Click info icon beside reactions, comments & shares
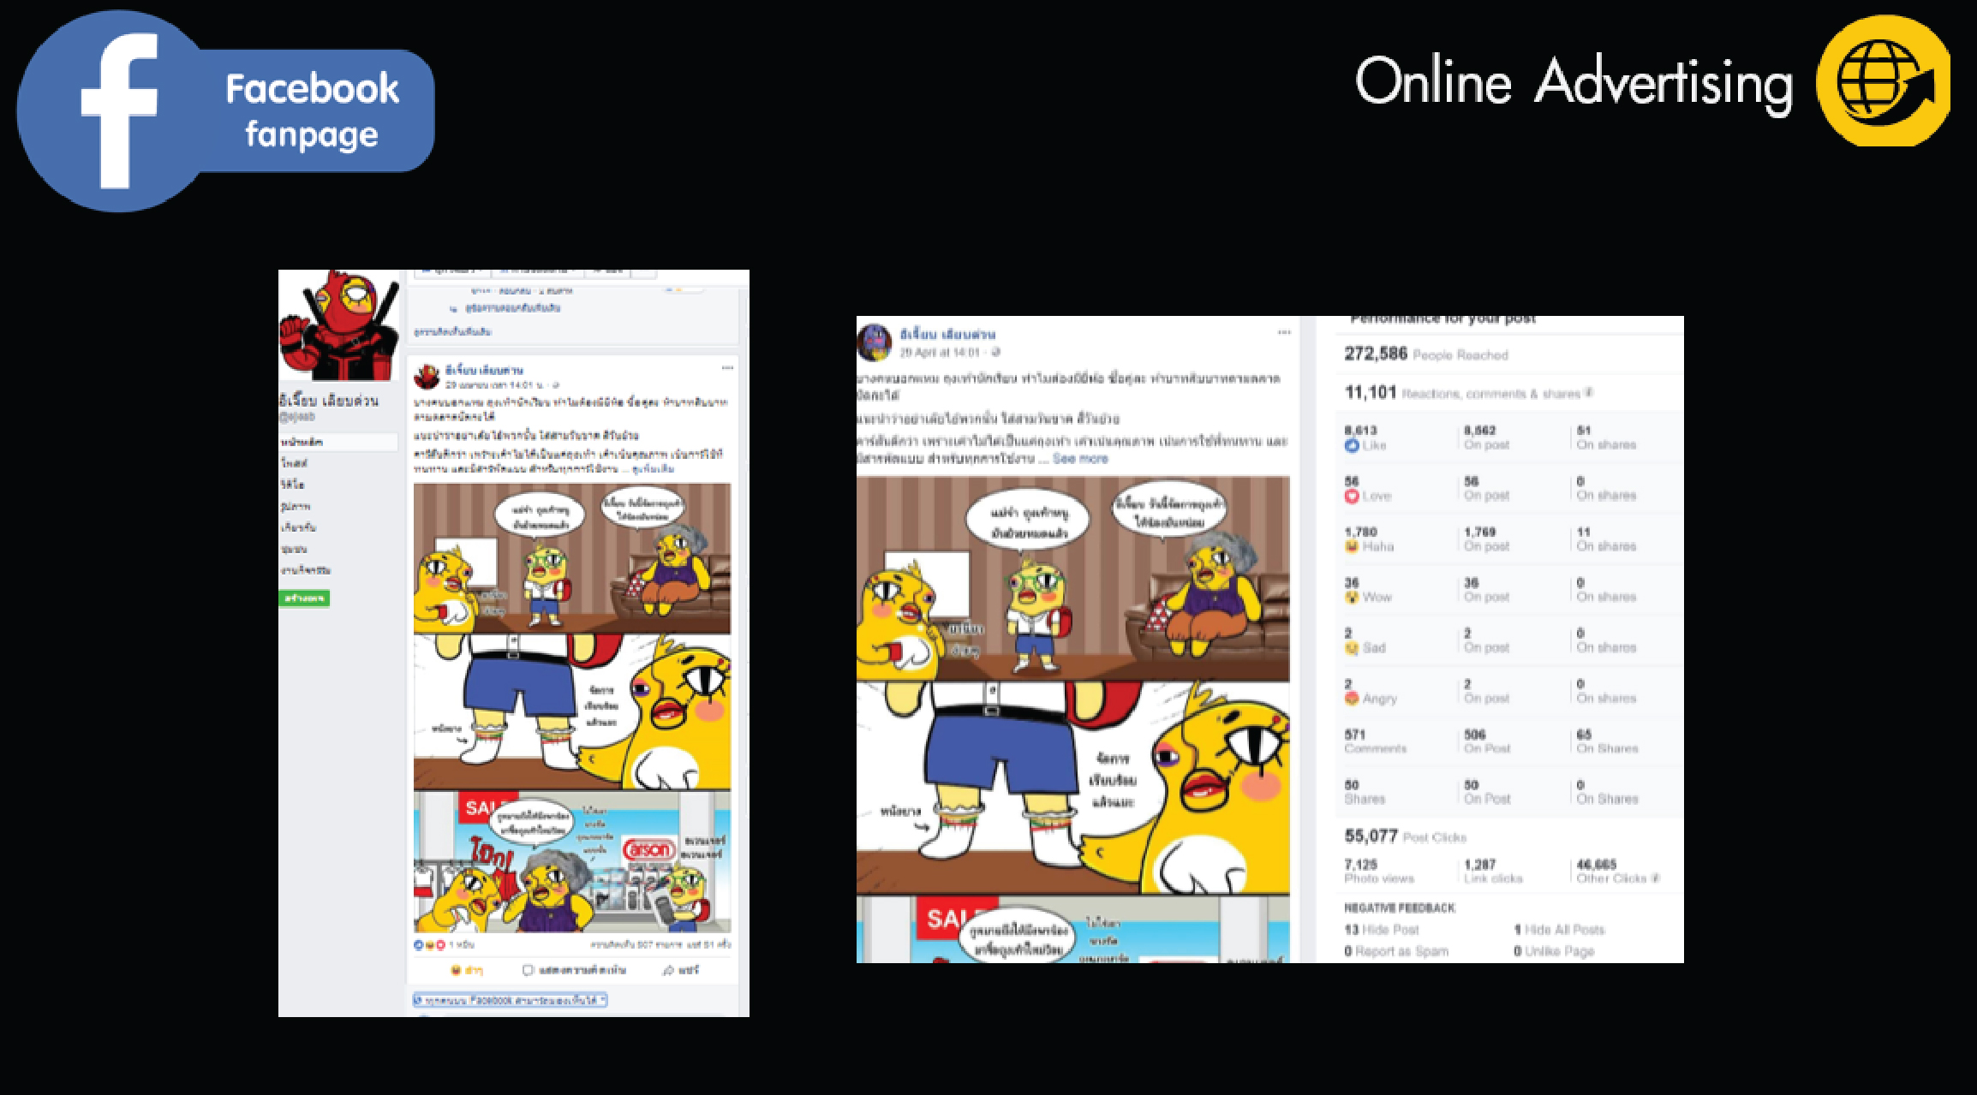Viewport: 1977px width, 1095px height. 1589,393
